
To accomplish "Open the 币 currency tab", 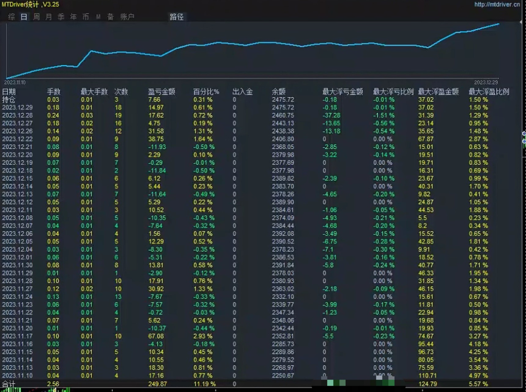I will [x=86, y=17].
